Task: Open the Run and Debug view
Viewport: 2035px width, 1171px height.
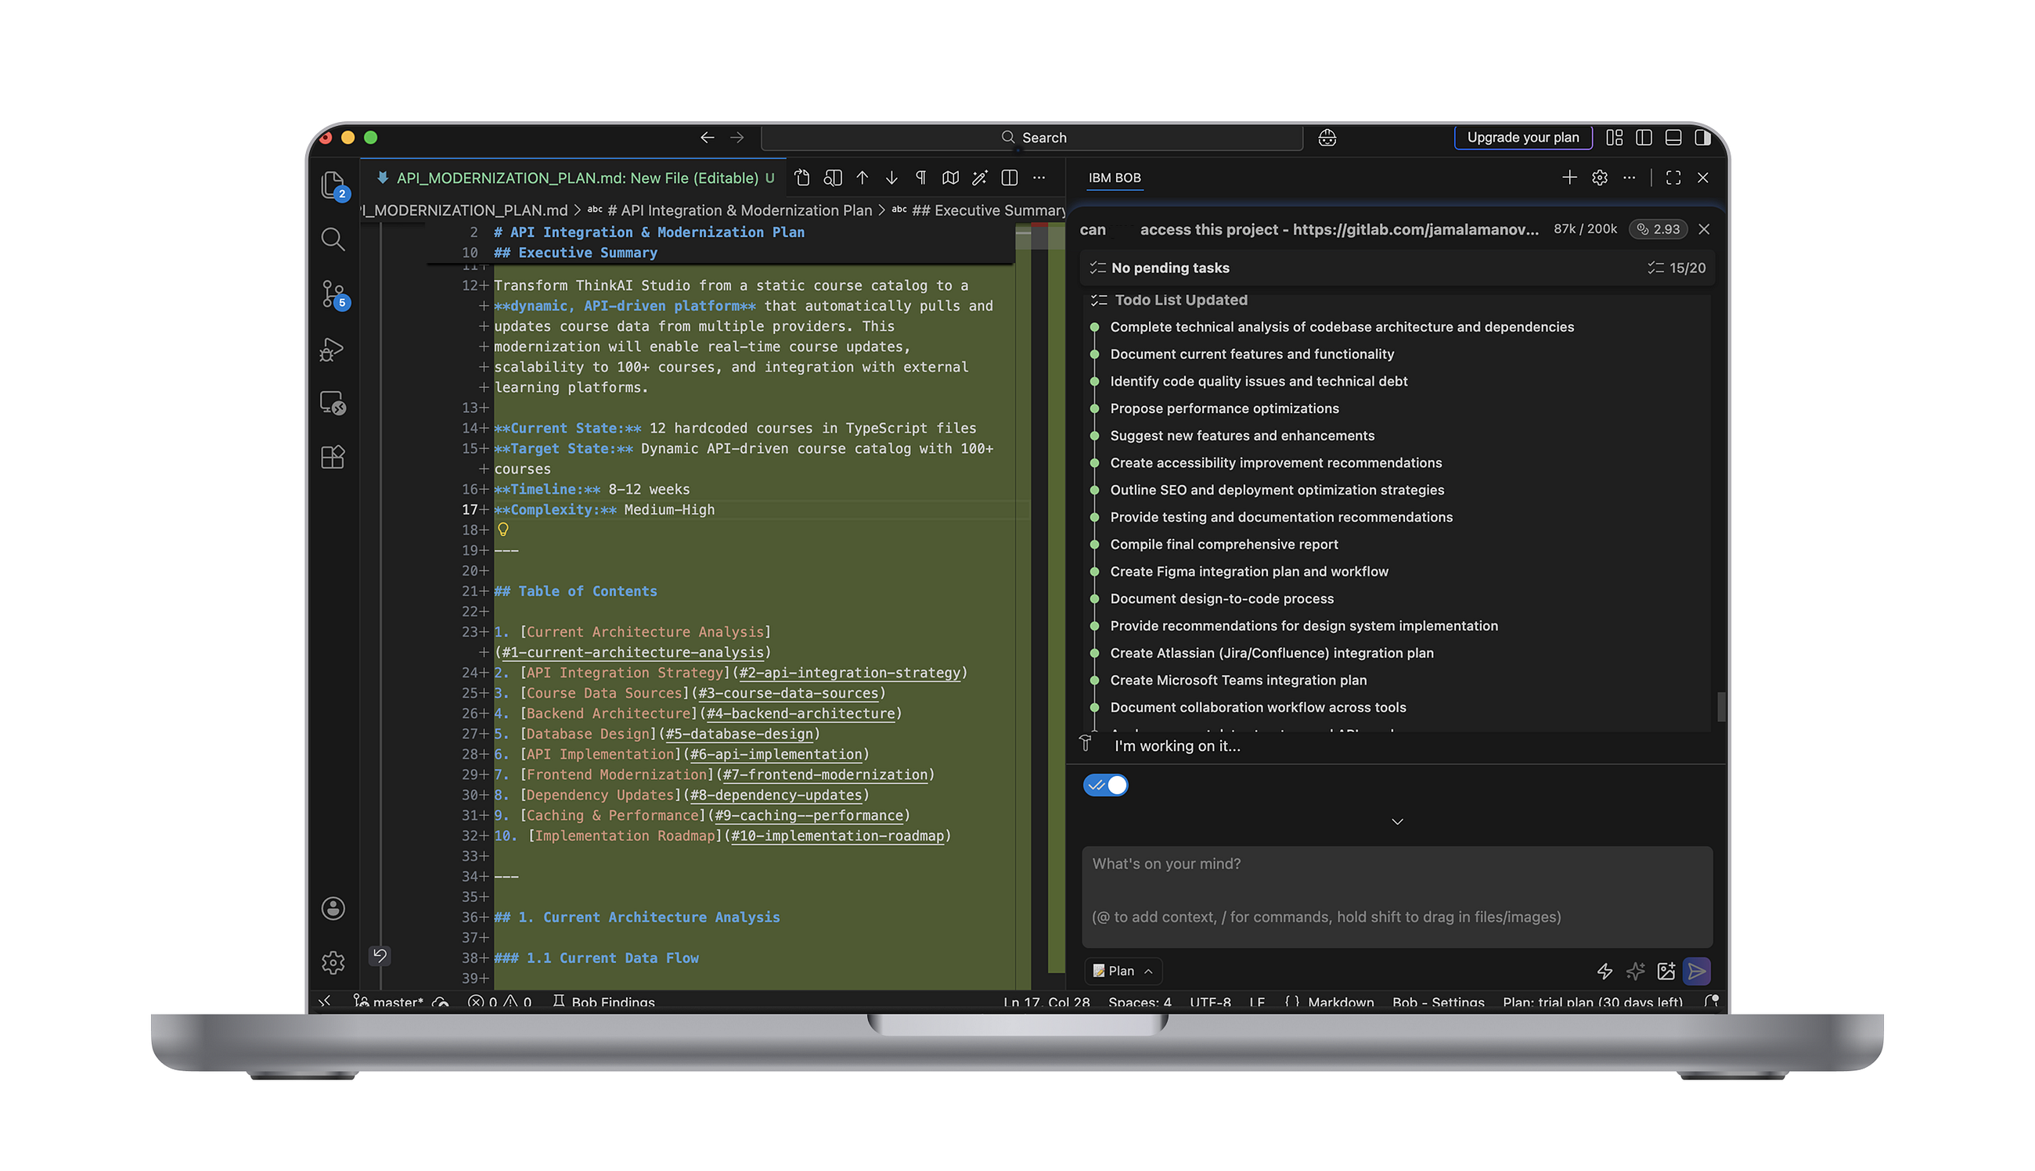Action: pos(333,349)
